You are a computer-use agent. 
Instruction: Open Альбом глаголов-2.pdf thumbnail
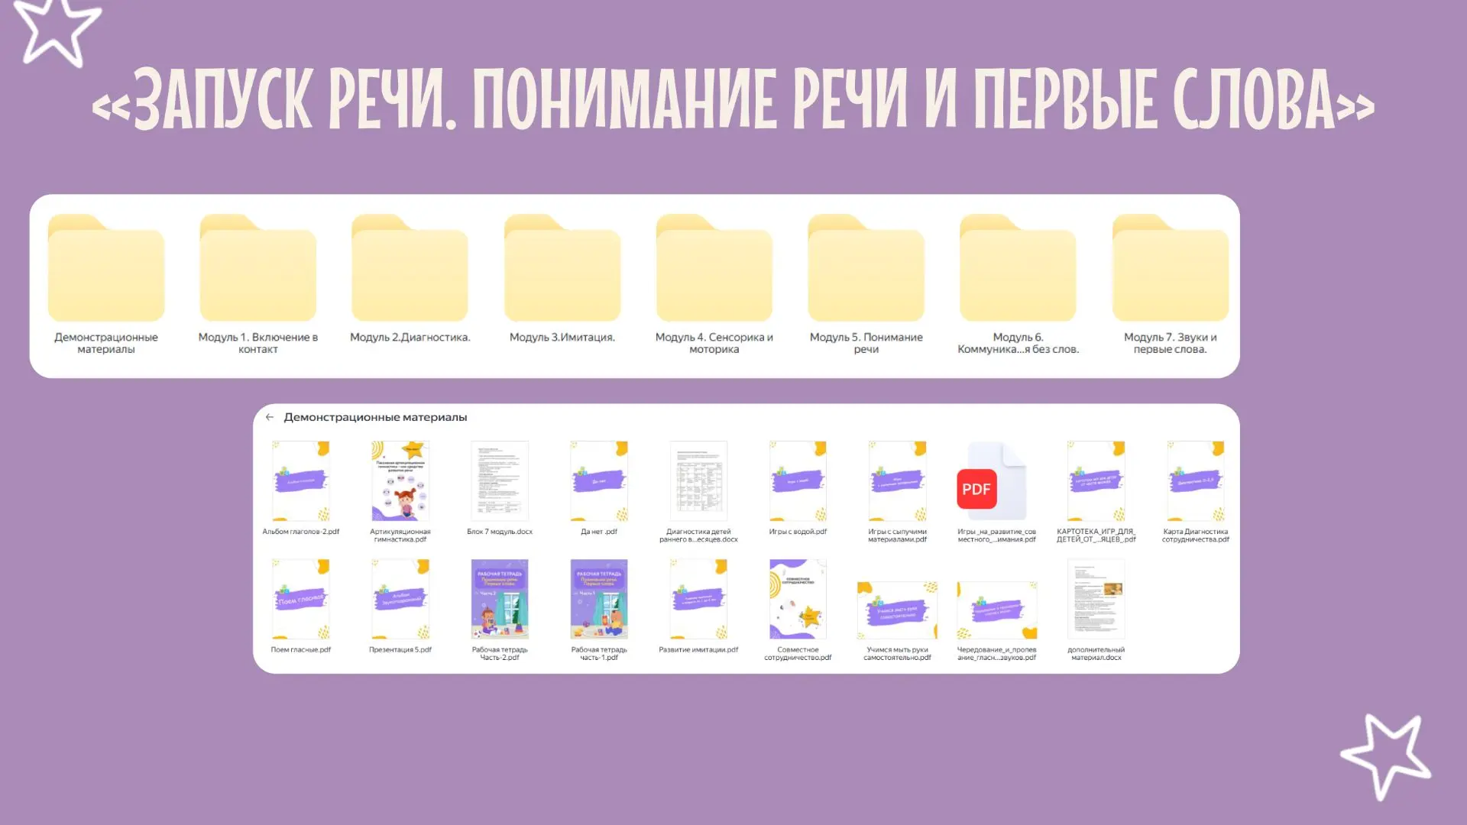click(x=301, y=481)
